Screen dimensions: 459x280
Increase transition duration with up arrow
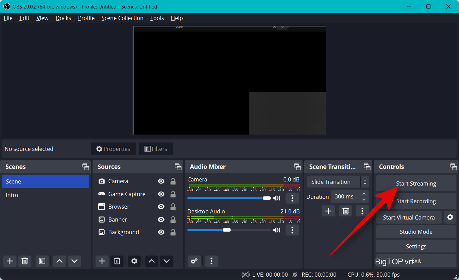click(364, 194)
